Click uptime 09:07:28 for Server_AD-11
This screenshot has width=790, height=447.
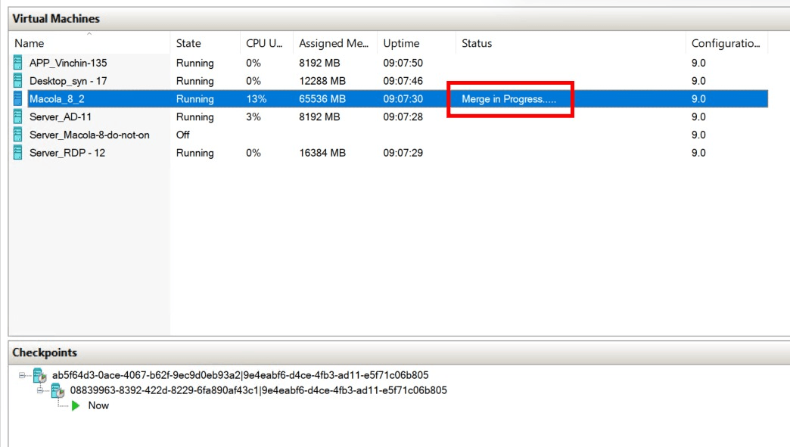tap(403, 116)
